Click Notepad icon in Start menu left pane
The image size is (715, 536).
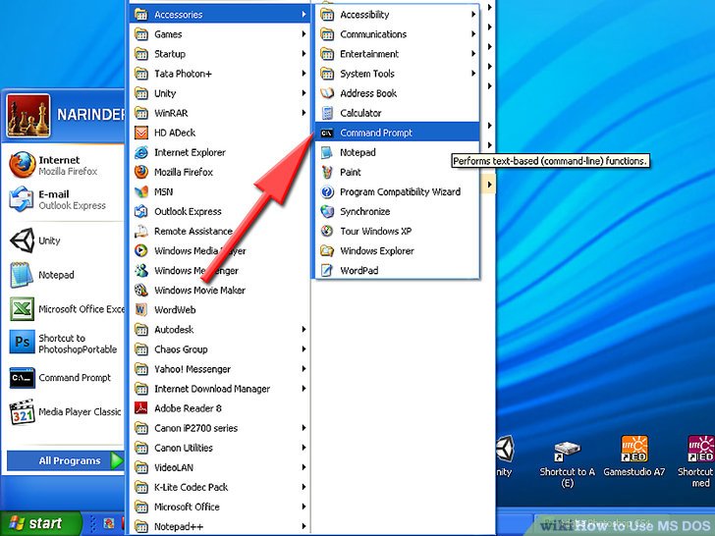pyautogui.click(x=22, y=275)
